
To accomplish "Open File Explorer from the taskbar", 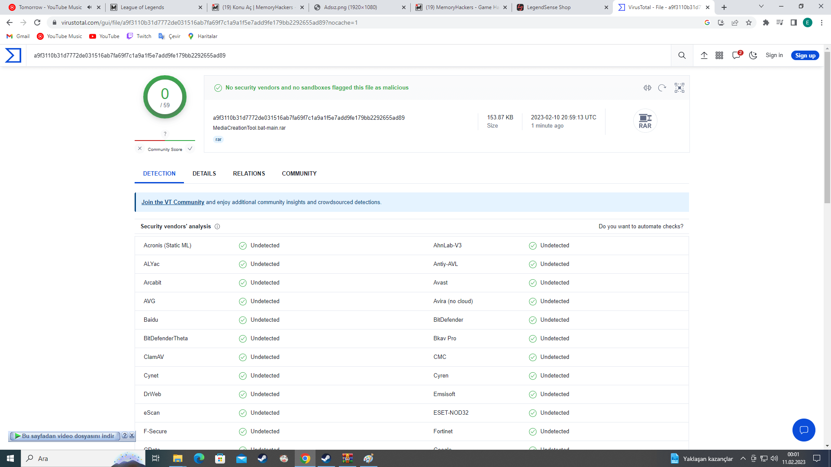I will click(178, 458).
